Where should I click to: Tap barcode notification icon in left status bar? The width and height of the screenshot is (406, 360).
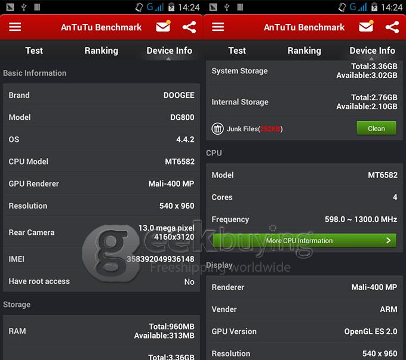click(37, 7)
